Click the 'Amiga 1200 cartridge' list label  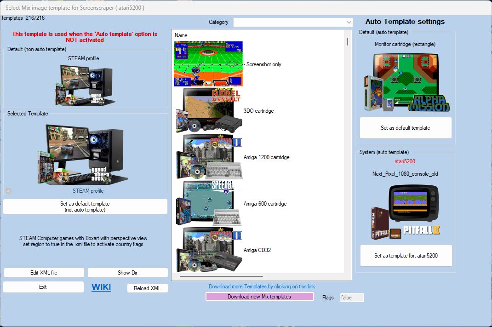(x=266, y=157)
